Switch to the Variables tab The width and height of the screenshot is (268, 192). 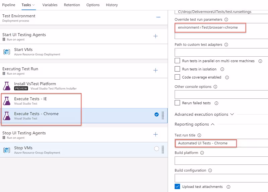pos(50,5)
